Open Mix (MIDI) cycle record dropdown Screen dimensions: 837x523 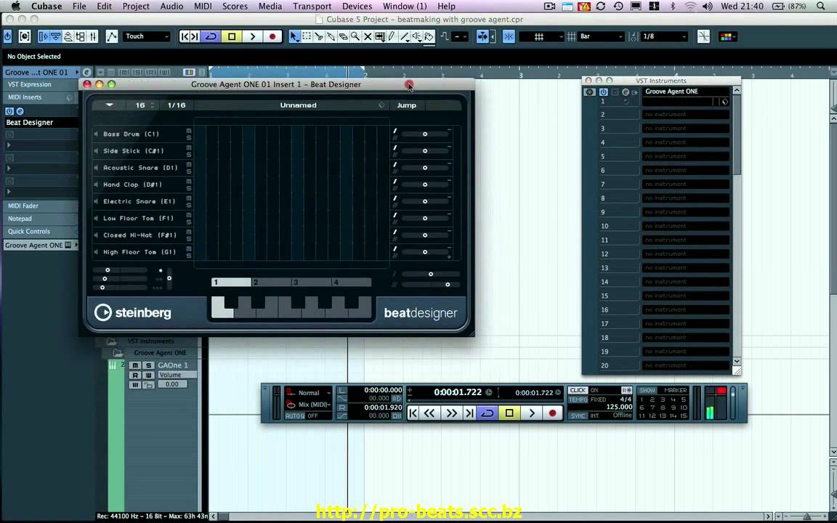pos(313,405)
